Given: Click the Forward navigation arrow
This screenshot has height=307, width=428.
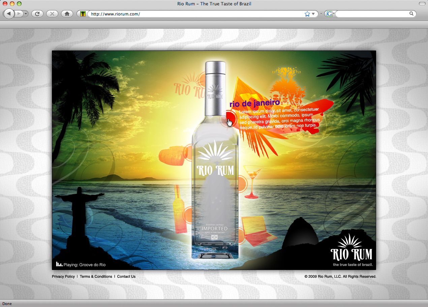Looking at the screenshot, I should click(19, 14).
